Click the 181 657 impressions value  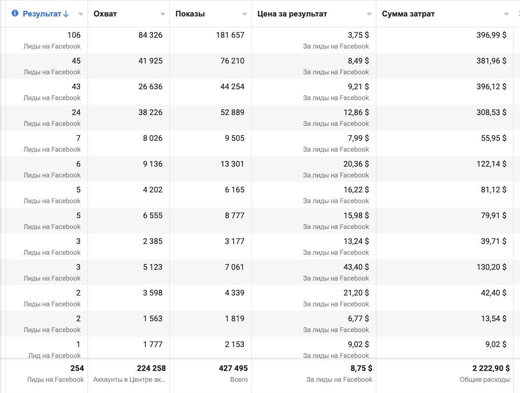click(230, 35)
